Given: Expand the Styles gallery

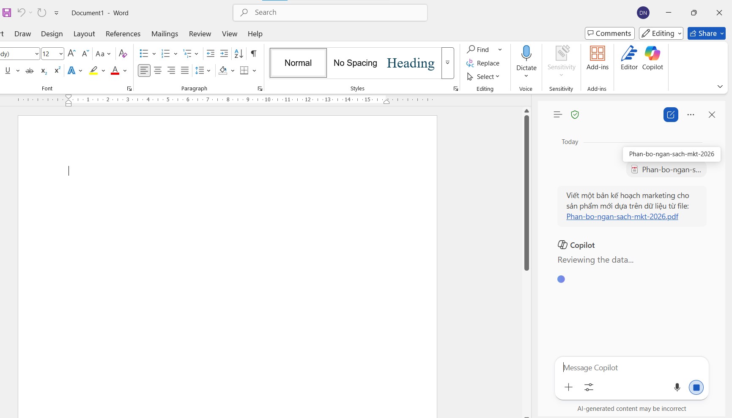Looking at the screenshot, I should (x=447, y=63).
